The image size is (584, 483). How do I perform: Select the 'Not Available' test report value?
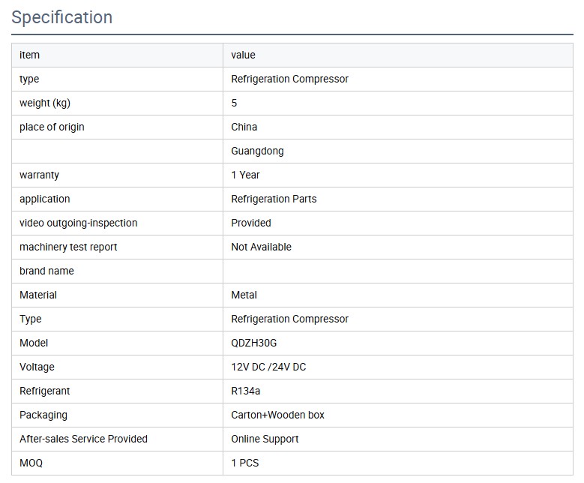point(261,247)
